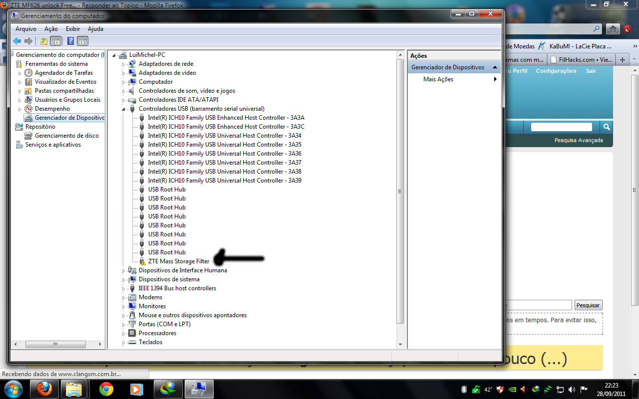Select Pastas compartilhadas in tree
The height and width of the screenshot is (399, 639).
(64, 91)
